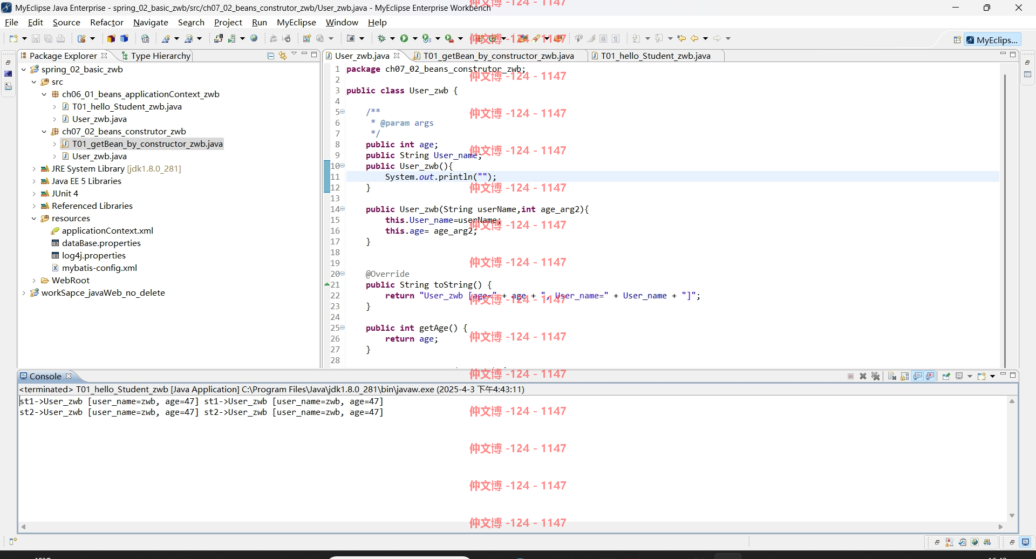This screenshot has width=1036, height=559.
Task: Collapse the resources folder
Action: click(x=34, y=218)
